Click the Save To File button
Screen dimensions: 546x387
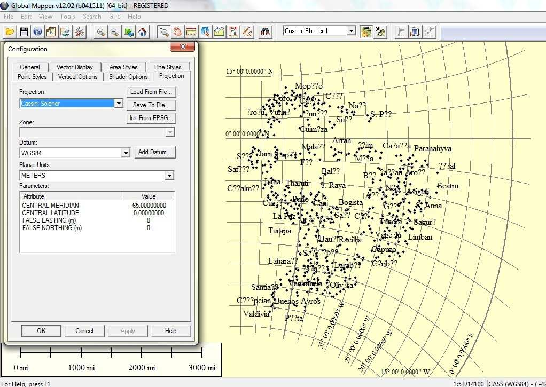pyautogui.click(x=151, y=105)
